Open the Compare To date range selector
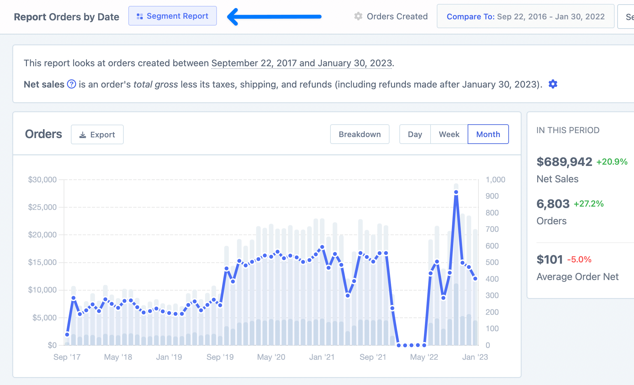 tap(525, 16)
